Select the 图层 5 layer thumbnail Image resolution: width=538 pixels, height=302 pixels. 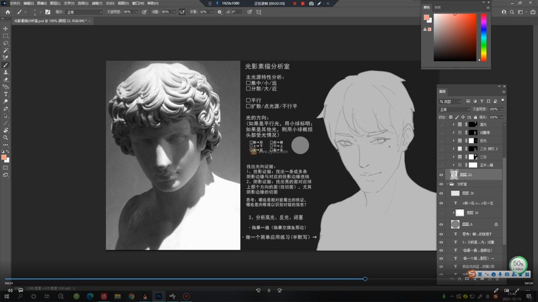pos(455,224)
